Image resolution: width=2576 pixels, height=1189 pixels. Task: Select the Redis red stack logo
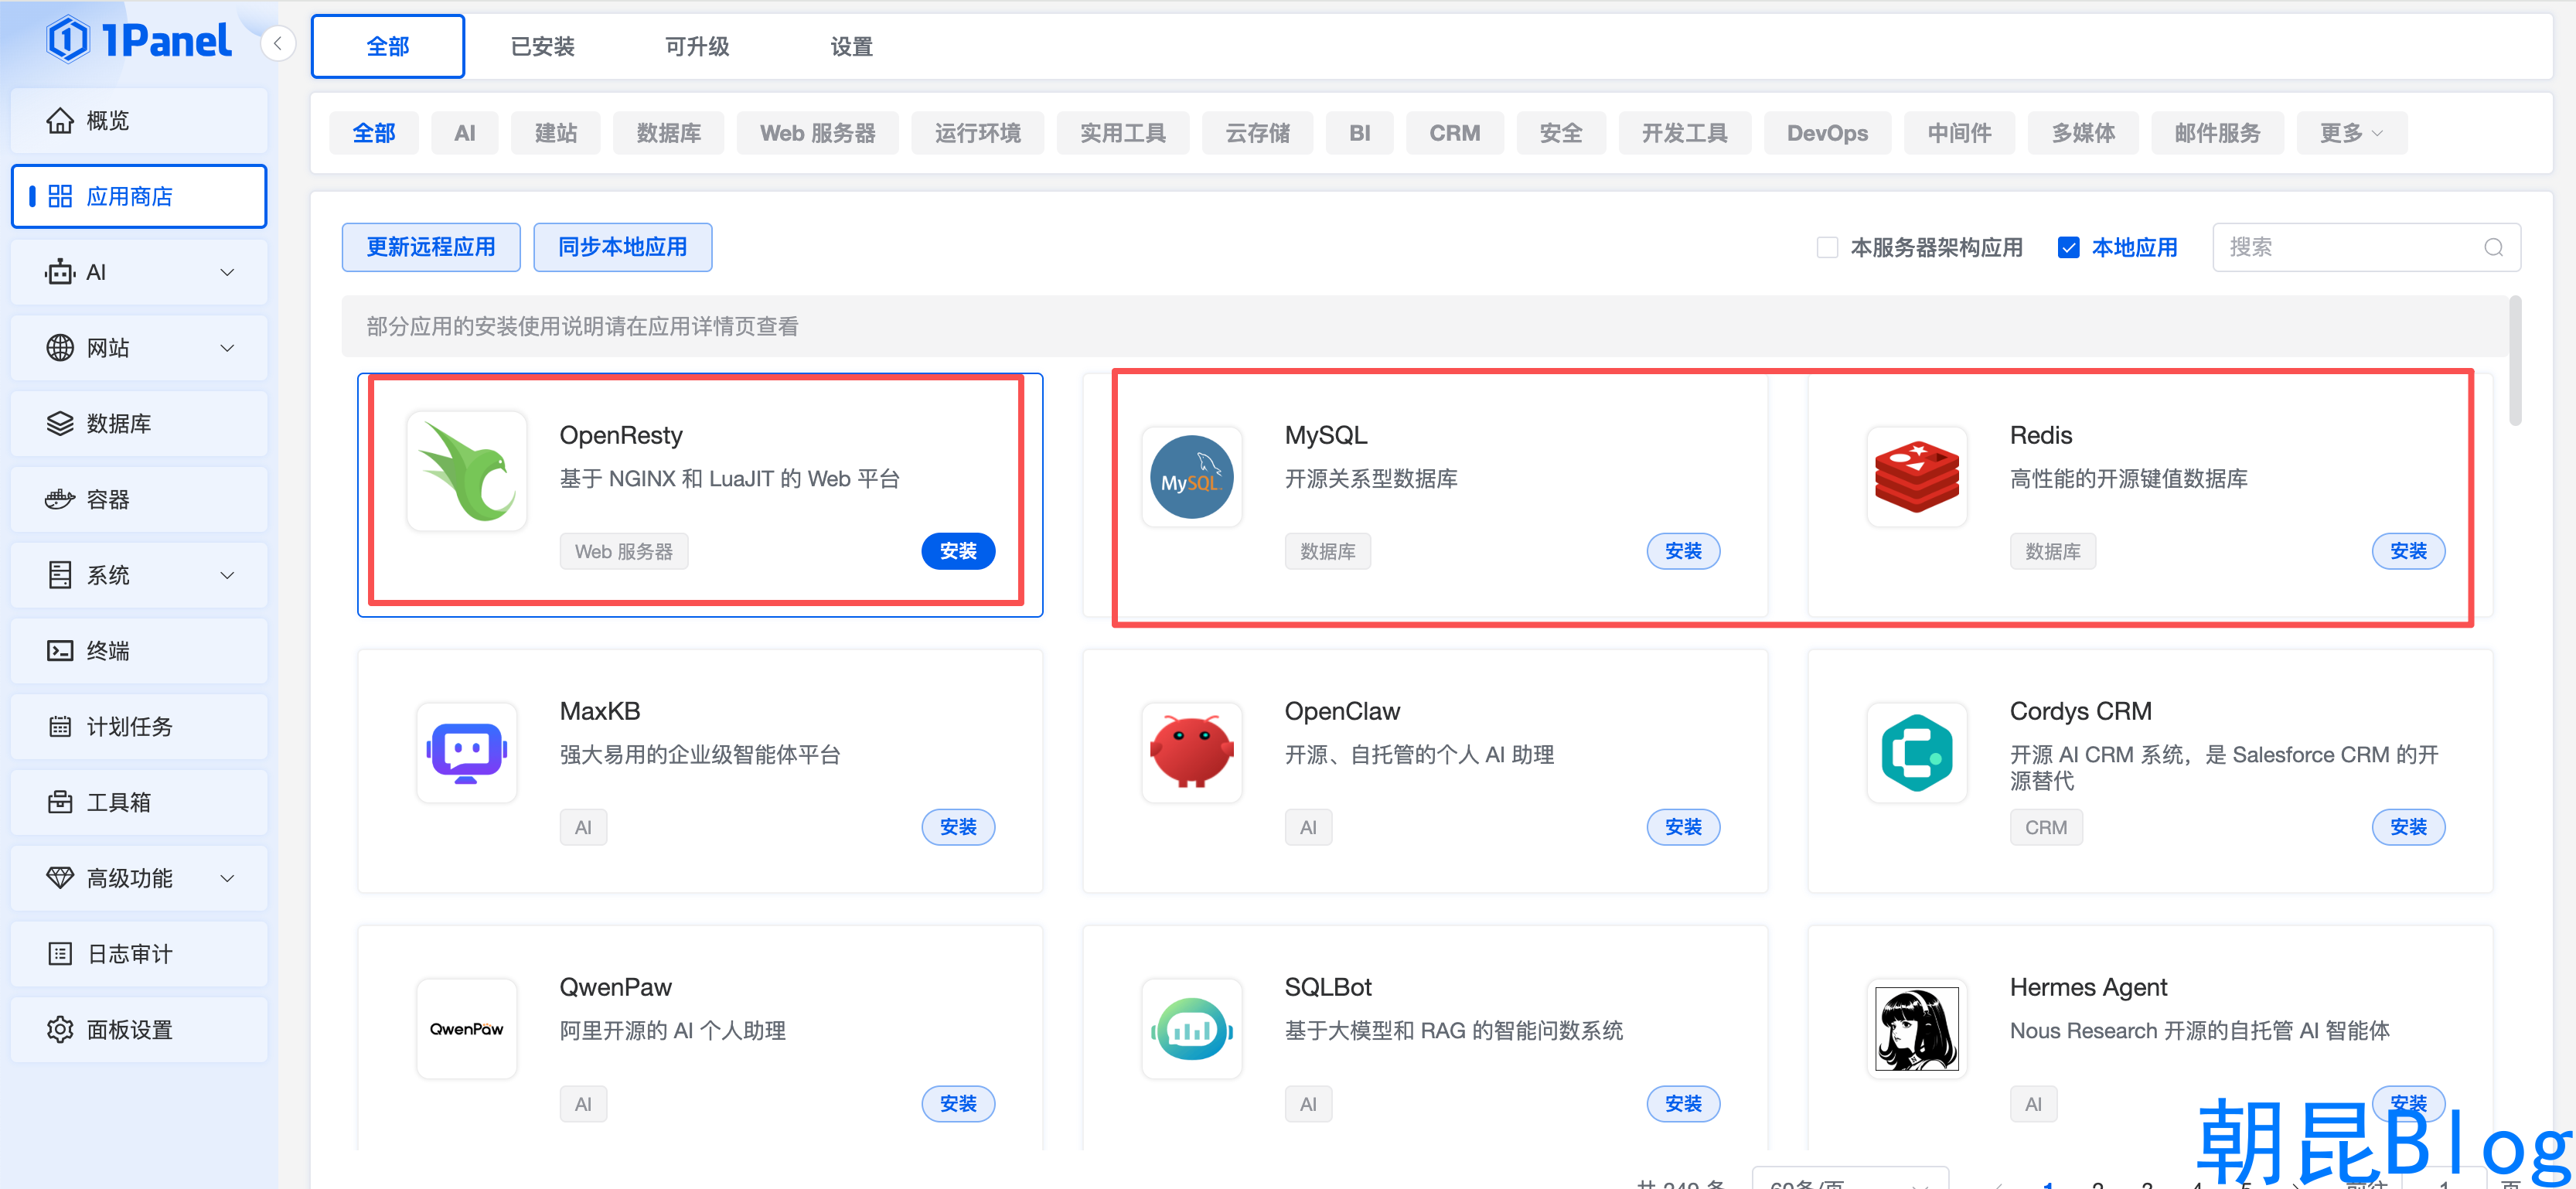tap(1917, 477)
